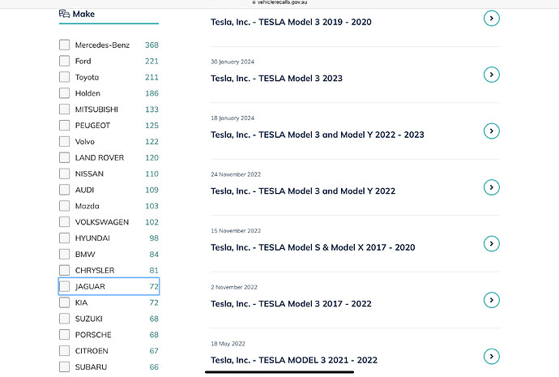This screenshot has width=559, height=377.
Task: Click Mercedes-Benz count '368'
Action: 151,45
